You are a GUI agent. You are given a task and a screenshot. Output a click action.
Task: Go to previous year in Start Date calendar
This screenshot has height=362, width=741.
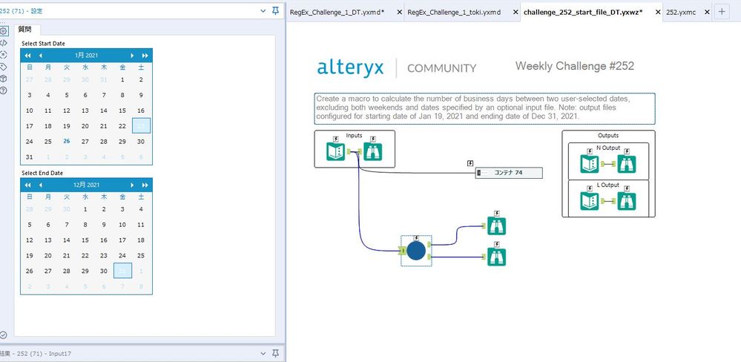pos(27,56)
